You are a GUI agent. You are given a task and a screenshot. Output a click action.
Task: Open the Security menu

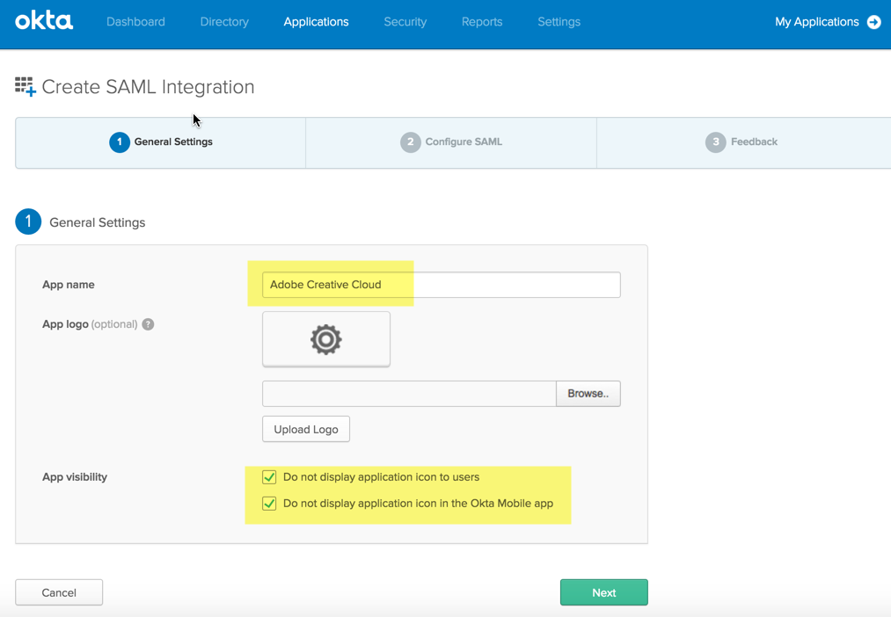(405, 22)
